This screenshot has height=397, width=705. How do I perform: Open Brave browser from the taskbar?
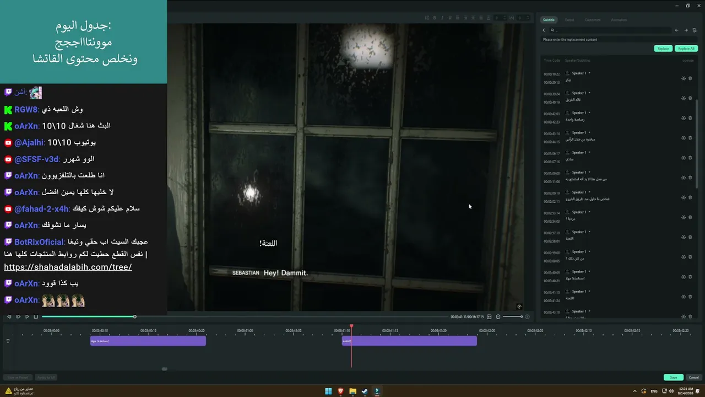click(x=340, y=391)
